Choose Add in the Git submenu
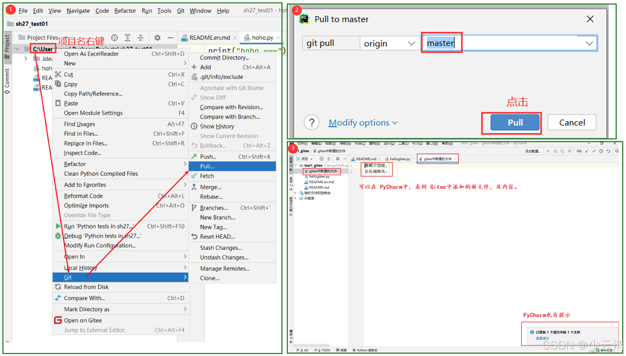Viewport: 626px width, 356px height. (x=232, y=67)
